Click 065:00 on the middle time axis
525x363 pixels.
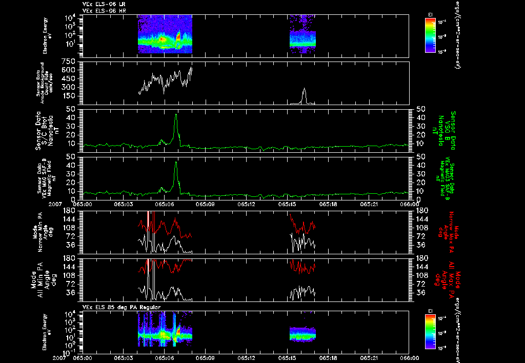click(x=83, y=204)
